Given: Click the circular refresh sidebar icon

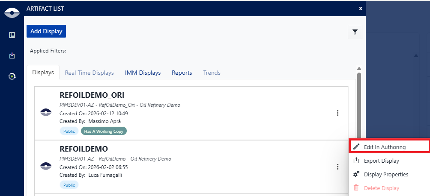Looking at the screenshot, I should [12, 76].
